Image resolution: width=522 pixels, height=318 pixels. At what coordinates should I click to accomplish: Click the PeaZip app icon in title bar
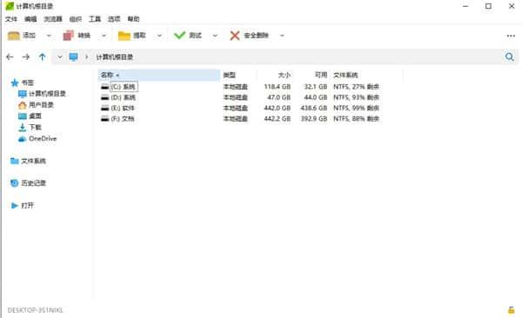click(x=10, y=6)
